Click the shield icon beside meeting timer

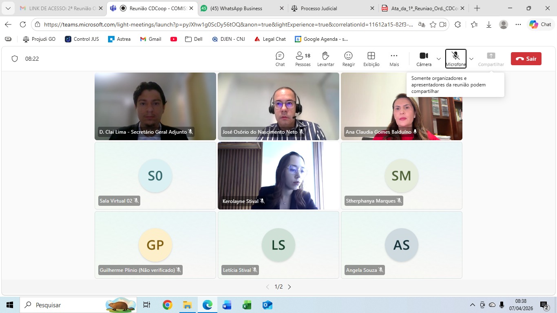[x=15, y=59]
